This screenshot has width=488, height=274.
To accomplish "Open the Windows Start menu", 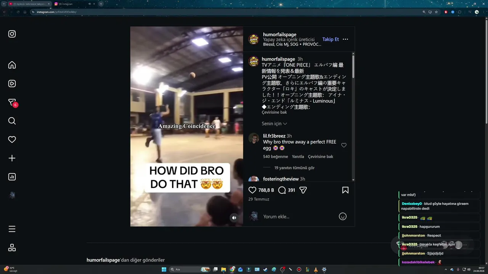I will pos(164,269).
